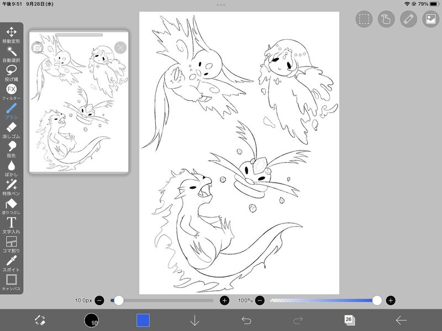Select the Eraser (消しゴム) tool

click(11, 130)
